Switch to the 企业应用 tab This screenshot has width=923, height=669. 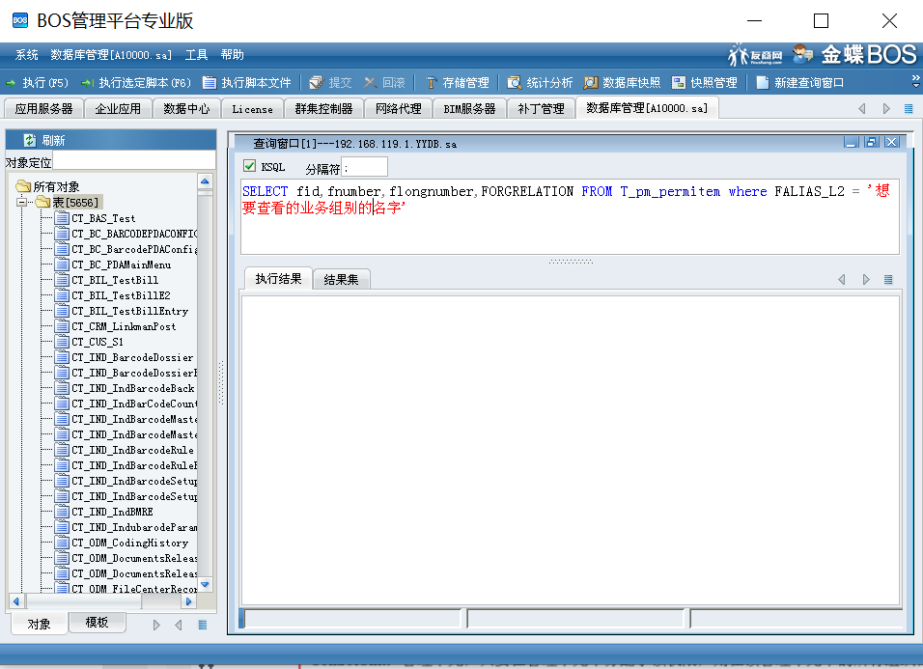[118, 109]
